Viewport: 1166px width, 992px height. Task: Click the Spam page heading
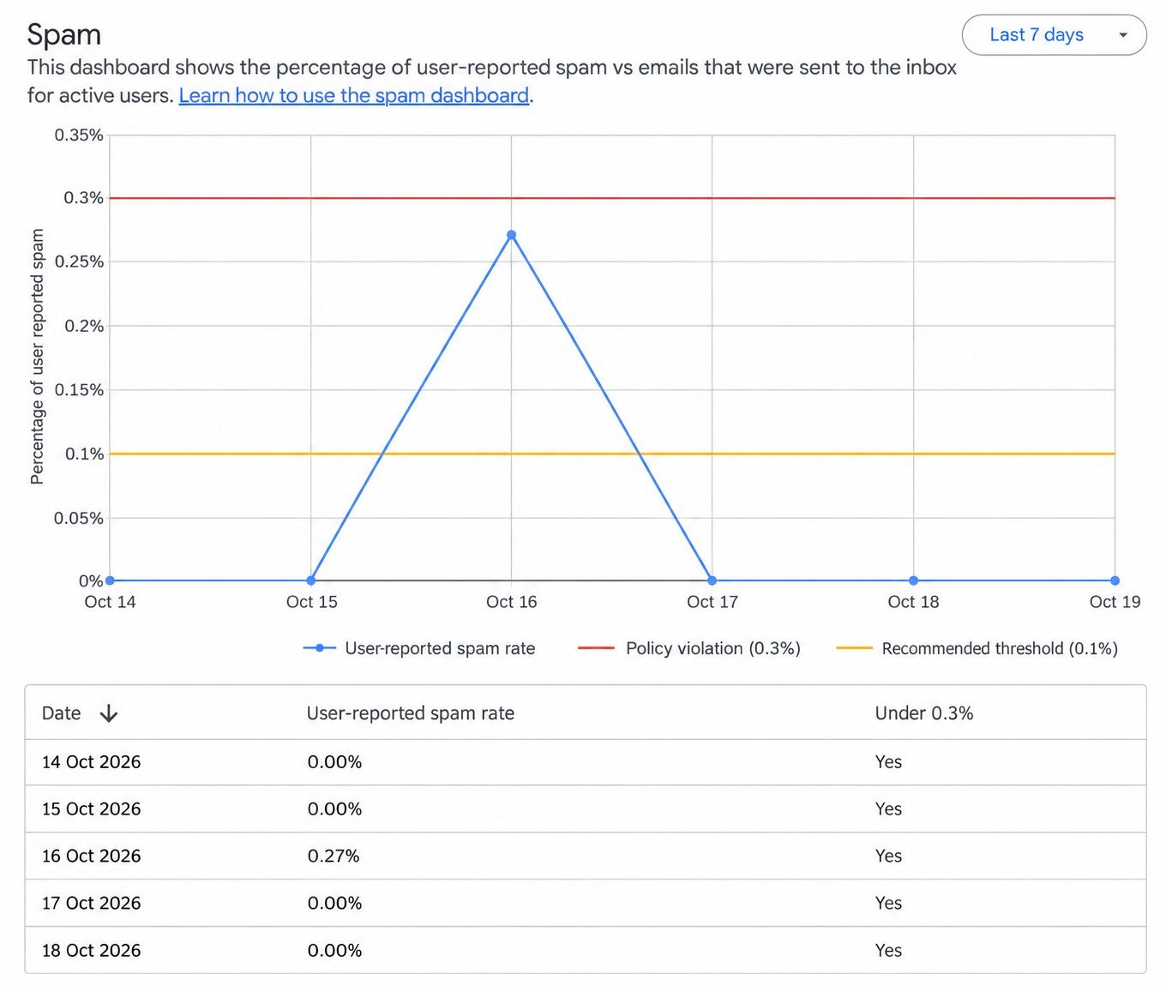coord(64,35)
